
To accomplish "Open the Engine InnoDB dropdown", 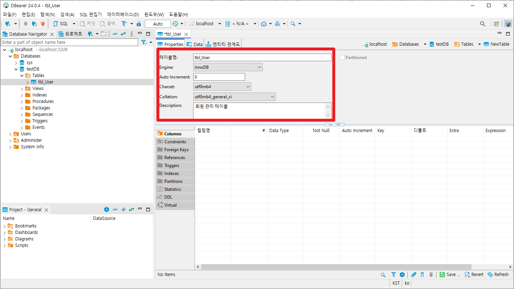I will (228, 67).
